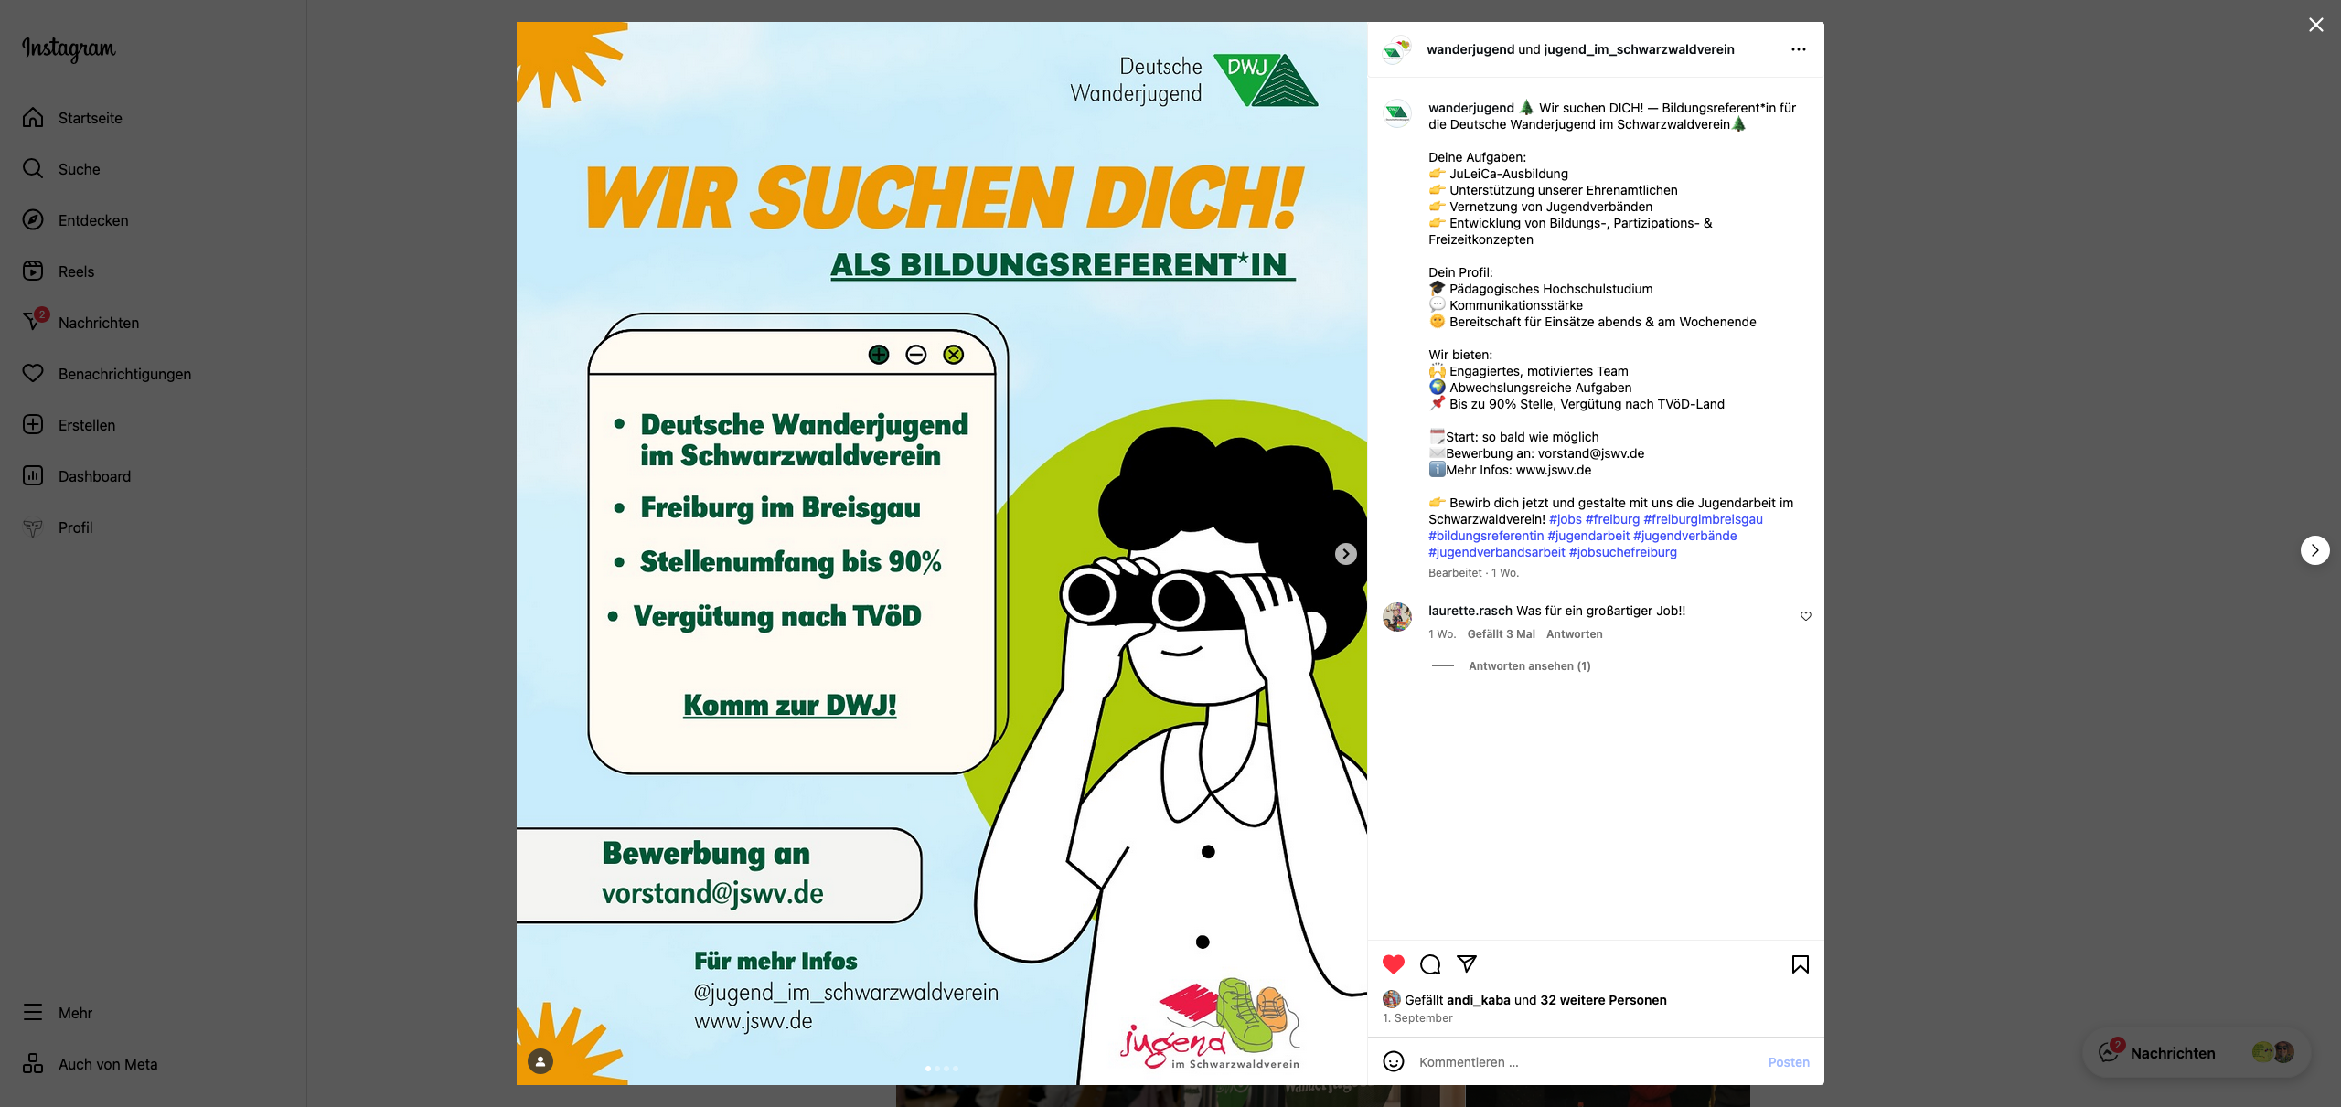Click the wanderjugend avatar beside caption
The image size is (2341, 1107).
tap(1397, 113)
